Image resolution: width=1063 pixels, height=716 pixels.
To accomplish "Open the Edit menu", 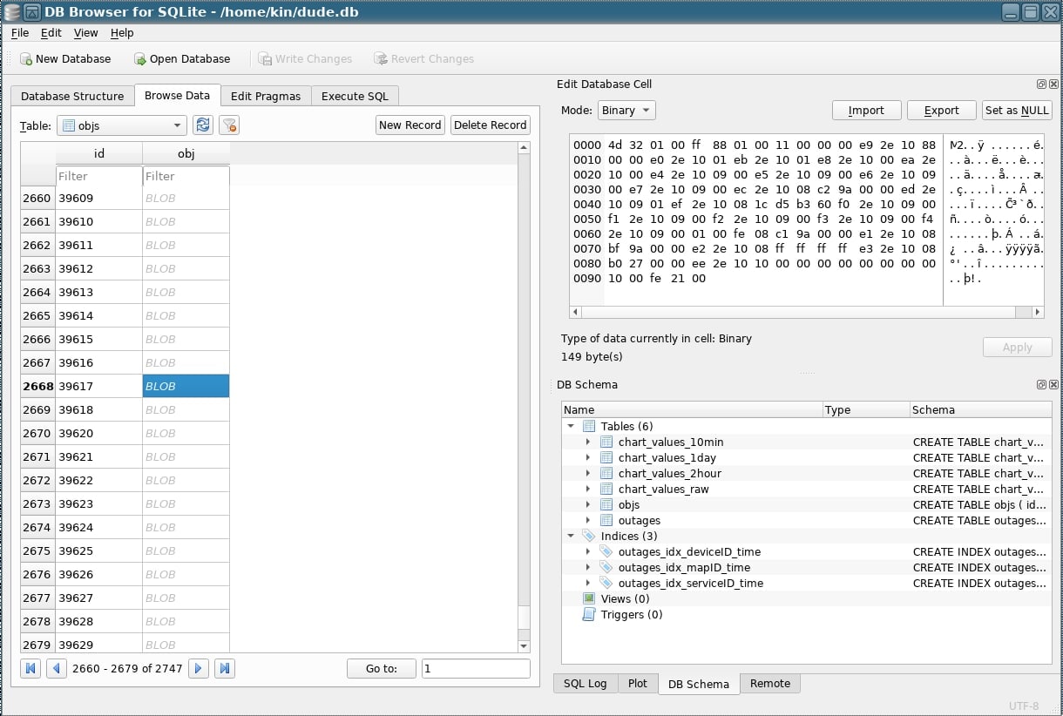I will (51, 32).
